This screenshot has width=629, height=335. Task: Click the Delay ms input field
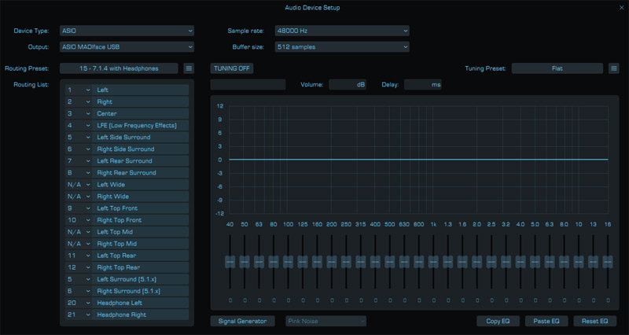(x=422, y=84)
